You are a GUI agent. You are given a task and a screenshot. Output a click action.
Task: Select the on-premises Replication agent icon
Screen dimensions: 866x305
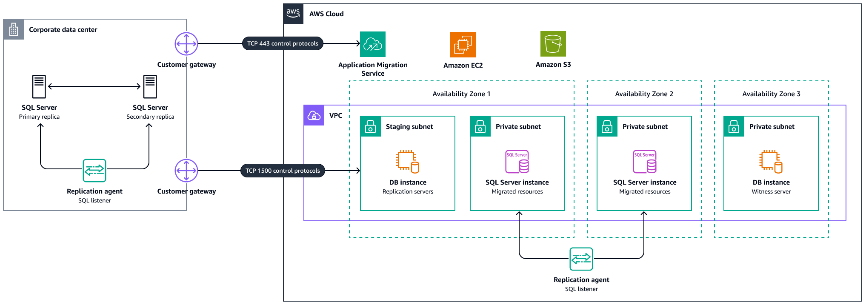(94, 171)
